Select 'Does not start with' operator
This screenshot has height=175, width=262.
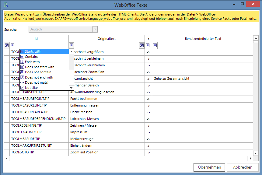point(40,67)
